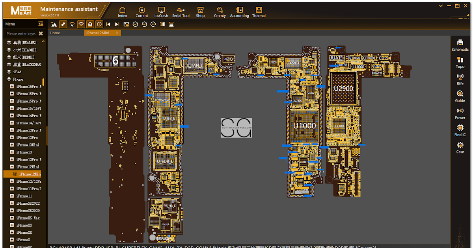Open the IosCrash analyzer
Screen dimensions: 473x248
point(161,12)
